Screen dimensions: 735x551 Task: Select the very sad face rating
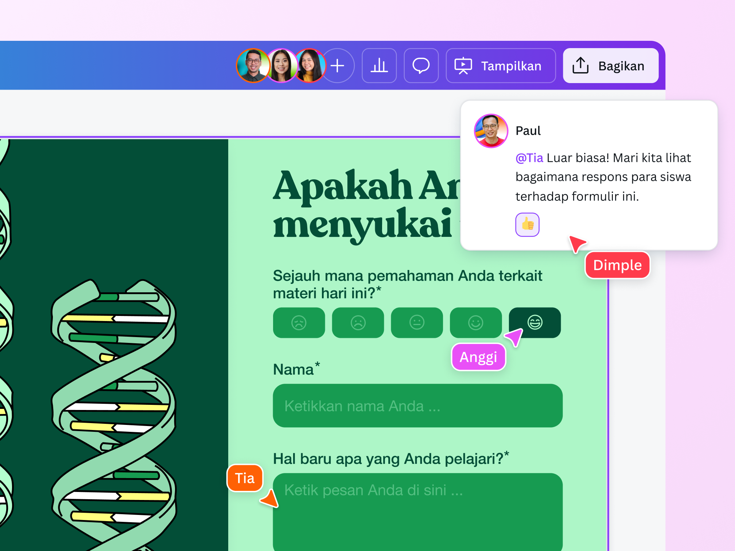[x=299, y=323]
